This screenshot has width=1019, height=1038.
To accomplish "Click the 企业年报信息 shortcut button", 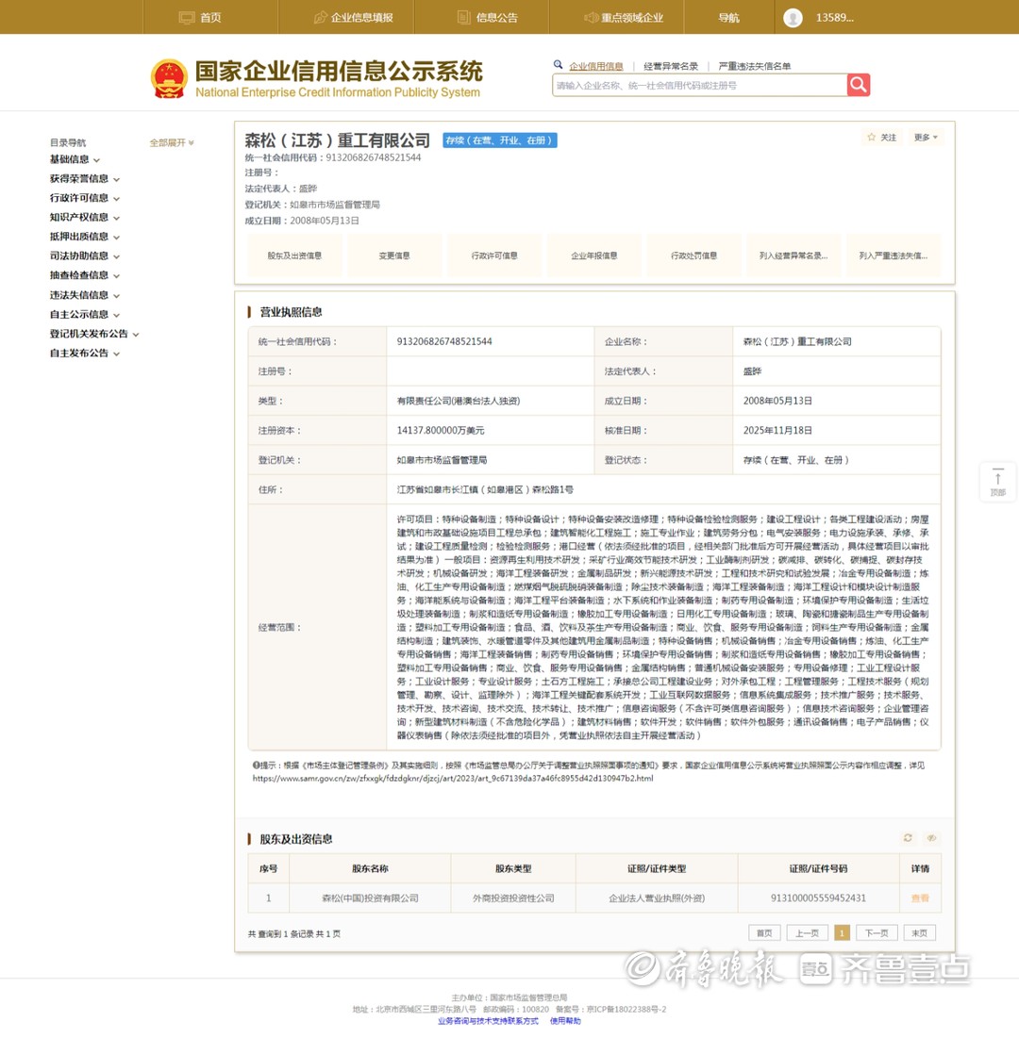I will (594, 255).
